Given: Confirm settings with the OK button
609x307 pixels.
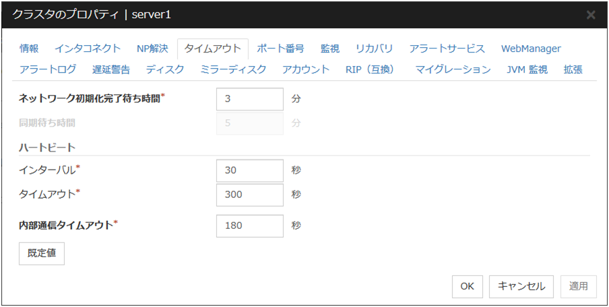Looking at the screenshot, I should (467, 286).
